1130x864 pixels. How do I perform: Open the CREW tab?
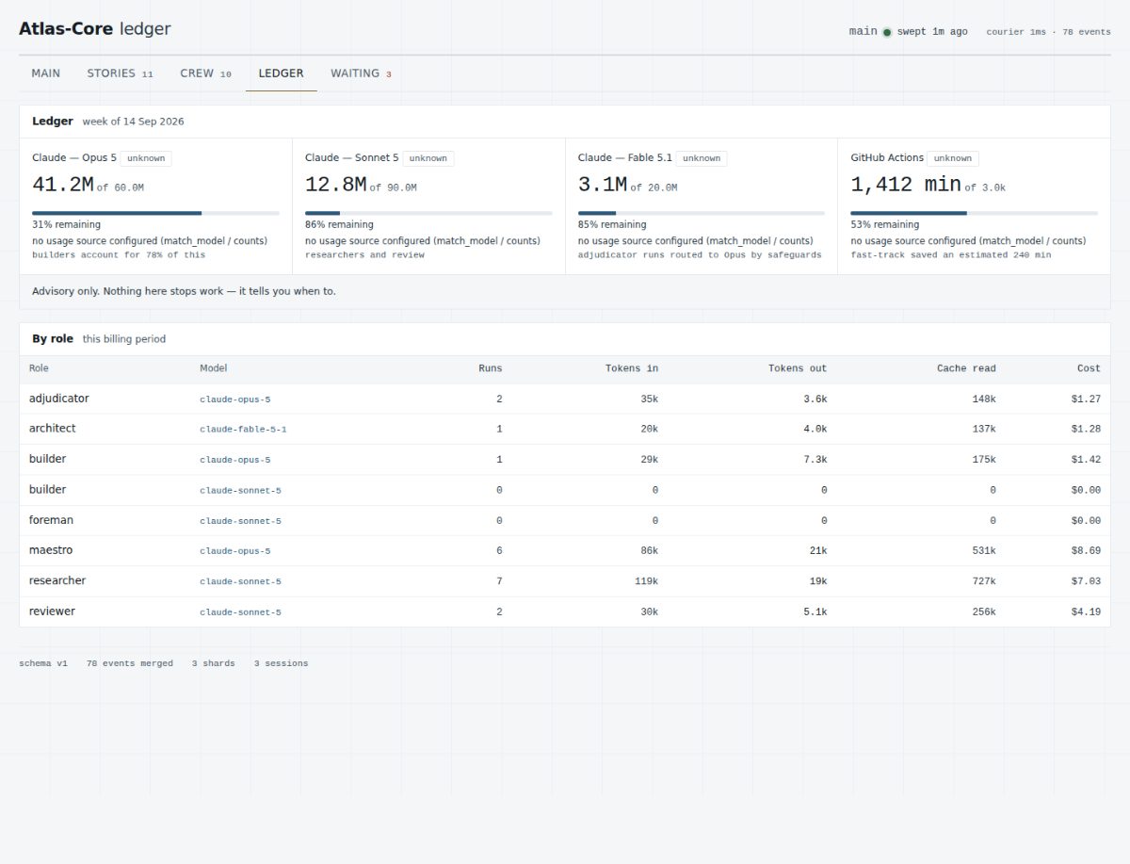pos(205,73)
